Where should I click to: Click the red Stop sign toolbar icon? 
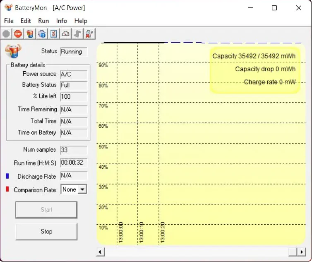pos(18,34)
